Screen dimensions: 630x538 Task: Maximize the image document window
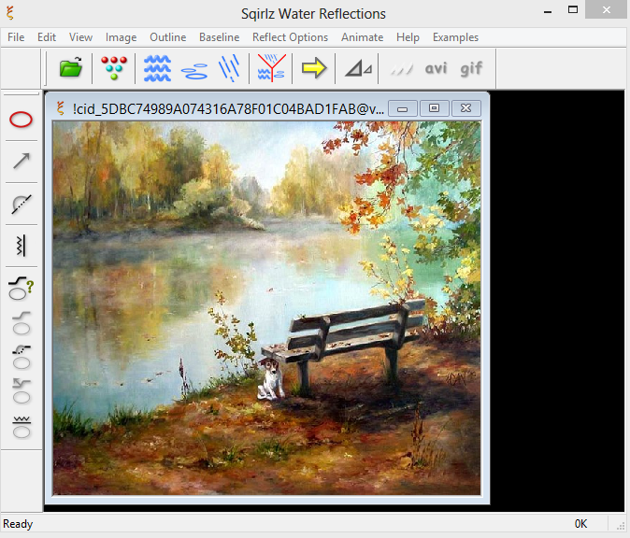coord(434,108)
